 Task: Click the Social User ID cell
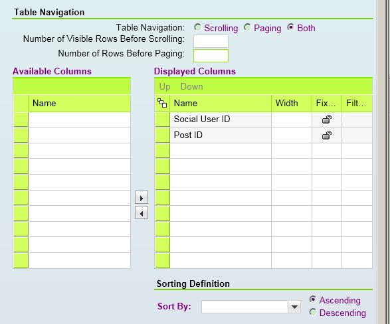pos(221,120)
